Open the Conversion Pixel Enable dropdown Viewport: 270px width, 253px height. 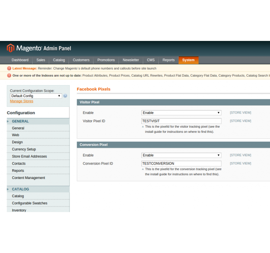click(181, 155)
